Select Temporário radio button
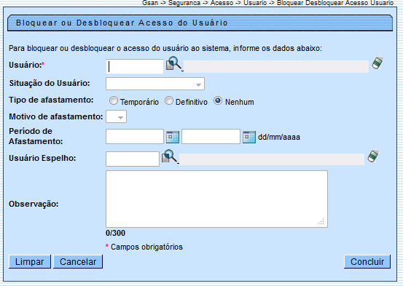Viewport: 403px width, 286px height. (114, 100)
